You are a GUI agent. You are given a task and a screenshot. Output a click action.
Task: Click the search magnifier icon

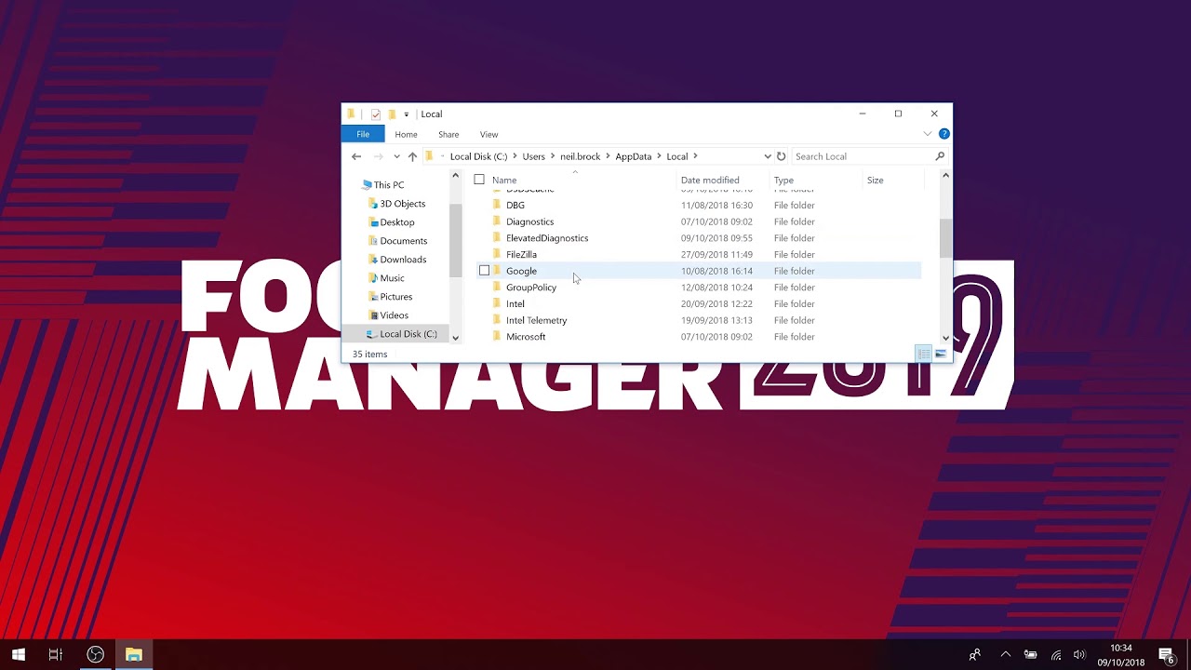coord(940,156)
